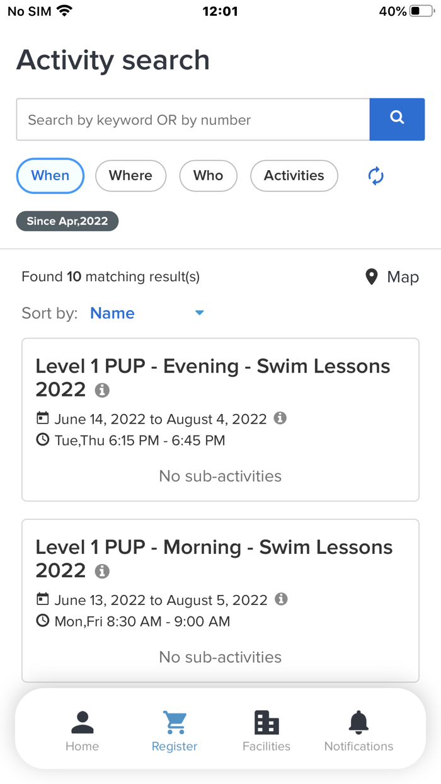441x784 pixels.
Task: Reset filters with the refresh arrows icon
Action: point(376,176)
